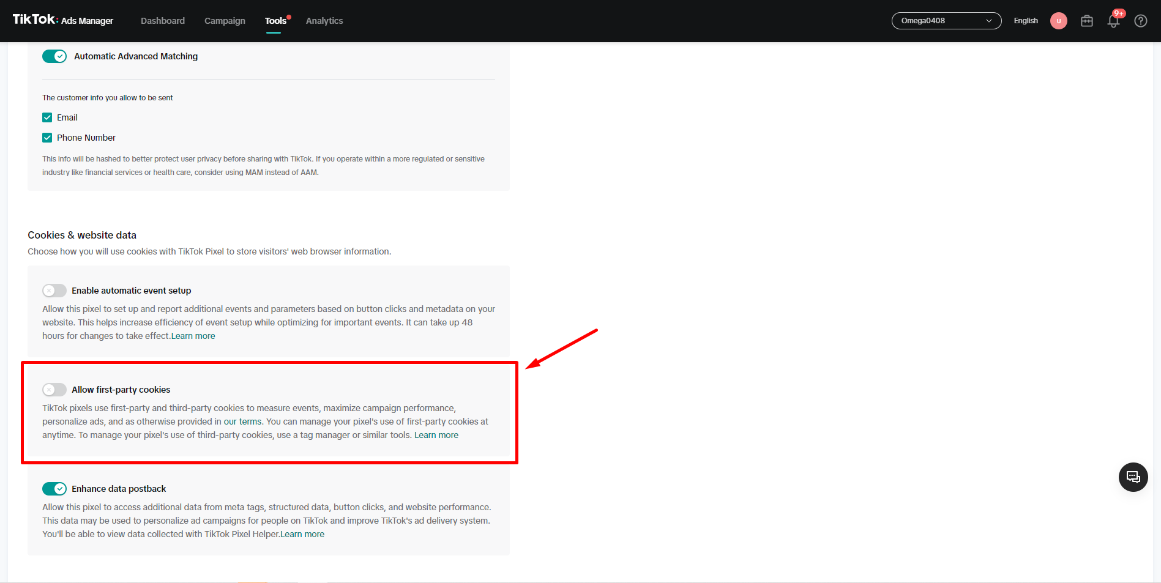Screen dimensions: 1161x583
Task: Enable automatic event setup toggle
Action: [x=54, y=291]
